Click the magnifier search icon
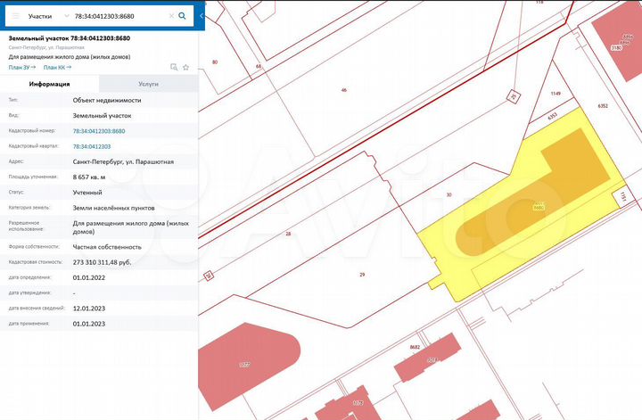 pos(183,16)
